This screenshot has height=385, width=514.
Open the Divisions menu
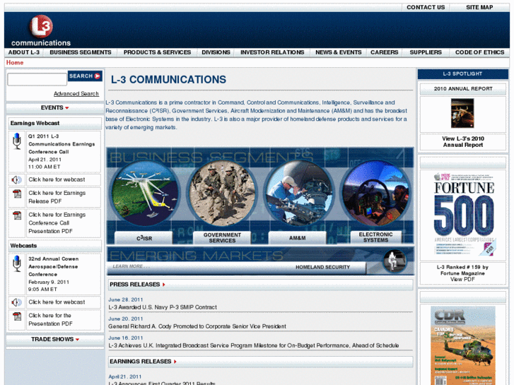coord(216,52)
